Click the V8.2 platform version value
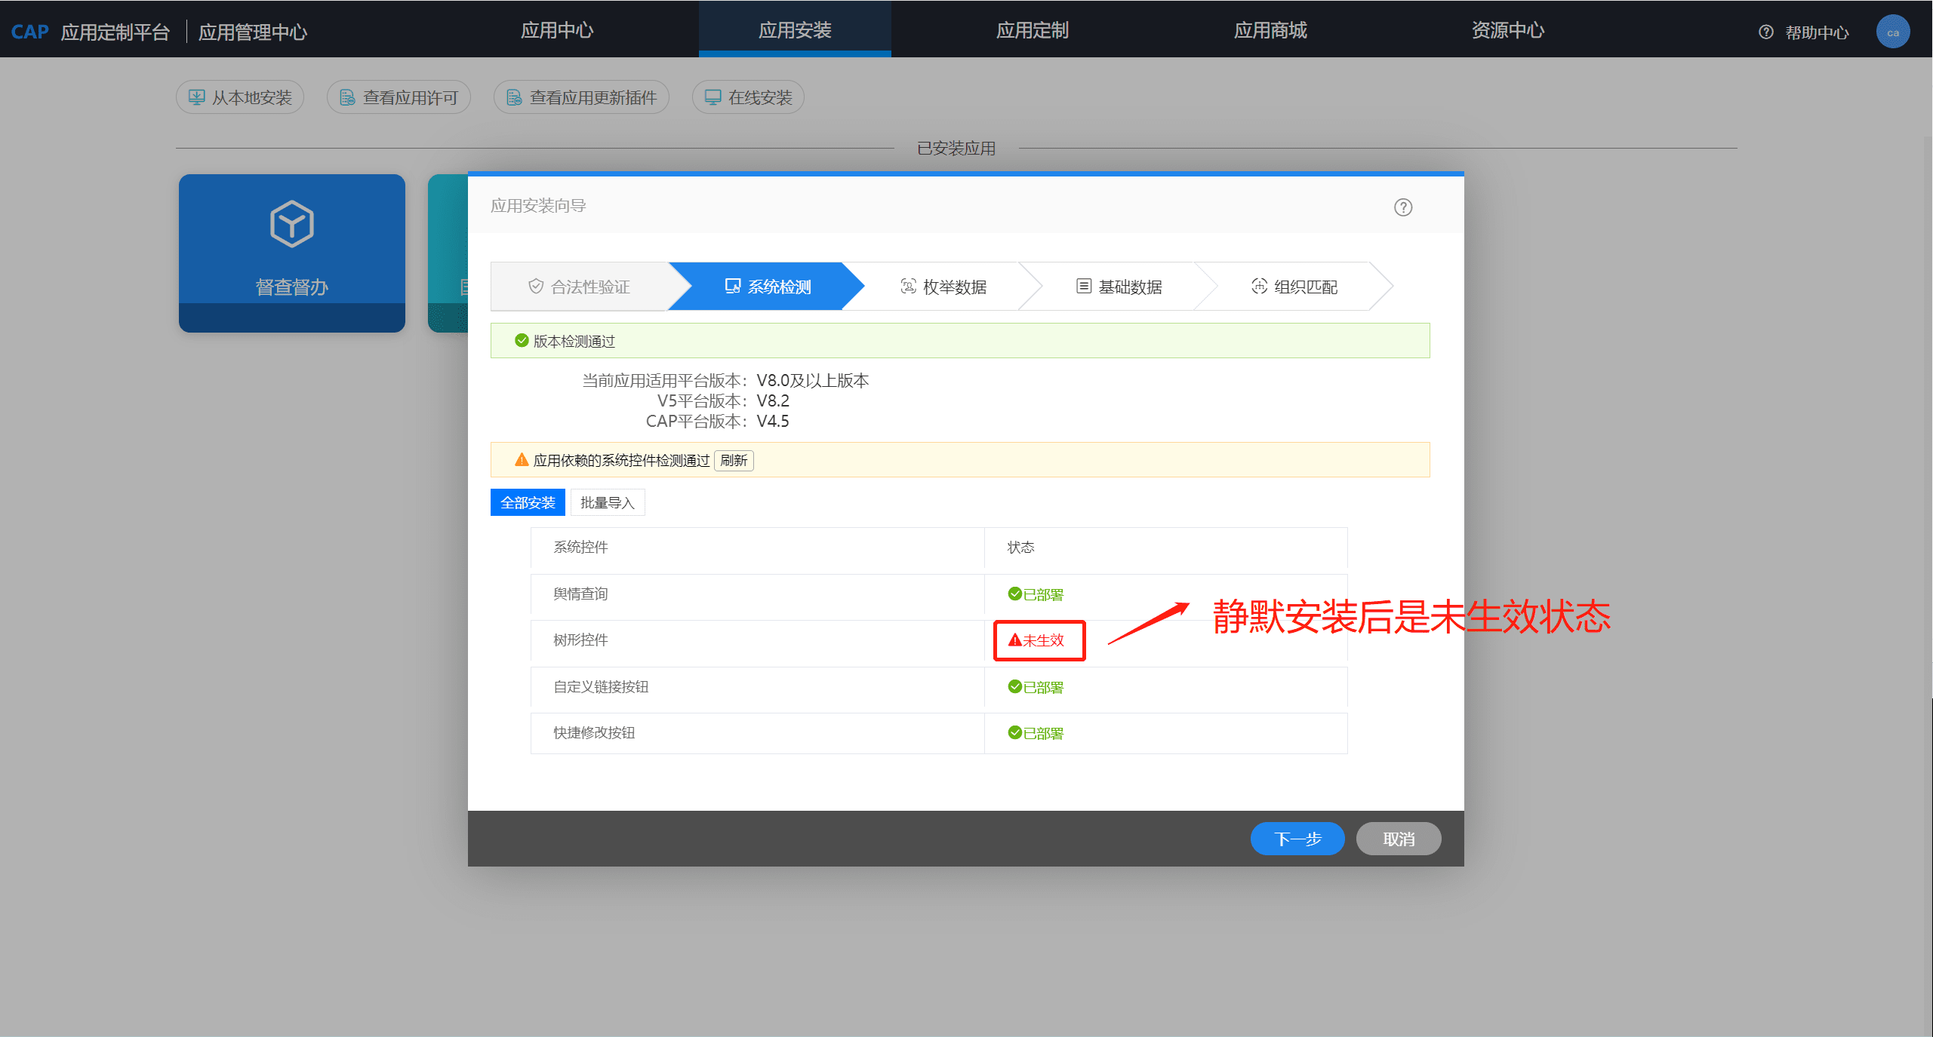 coord(773,400)
